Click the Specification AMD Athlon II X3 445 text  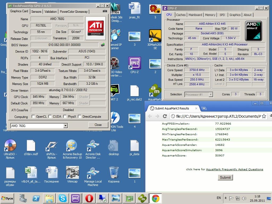point(225,44)
